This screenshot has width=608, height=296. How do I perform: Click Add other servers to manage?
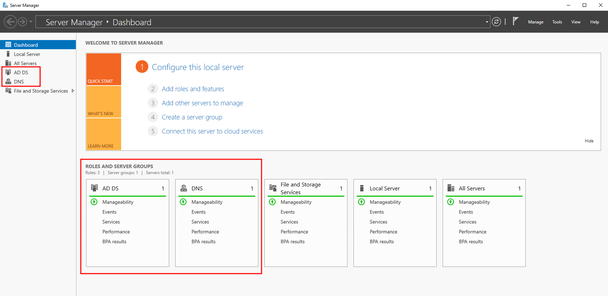pos(202,103)
